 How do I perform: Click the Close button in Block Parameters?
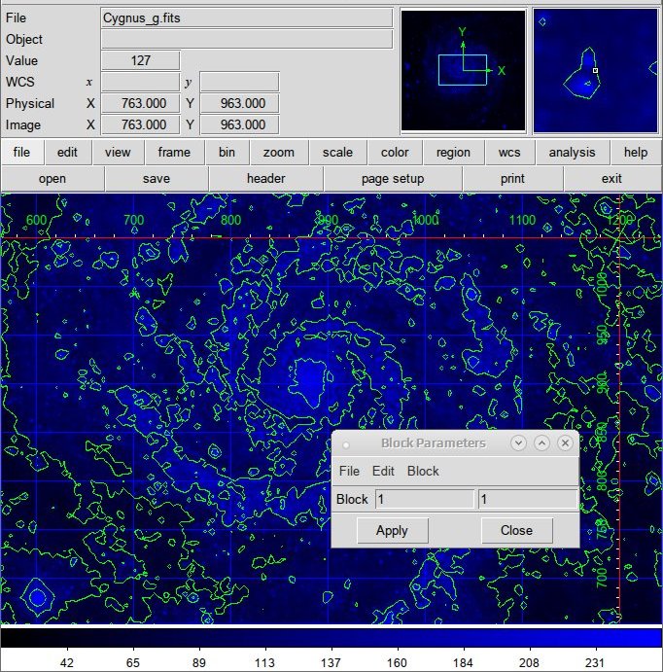coord(516,531)
